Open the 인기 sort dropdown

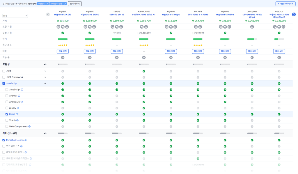15,16
